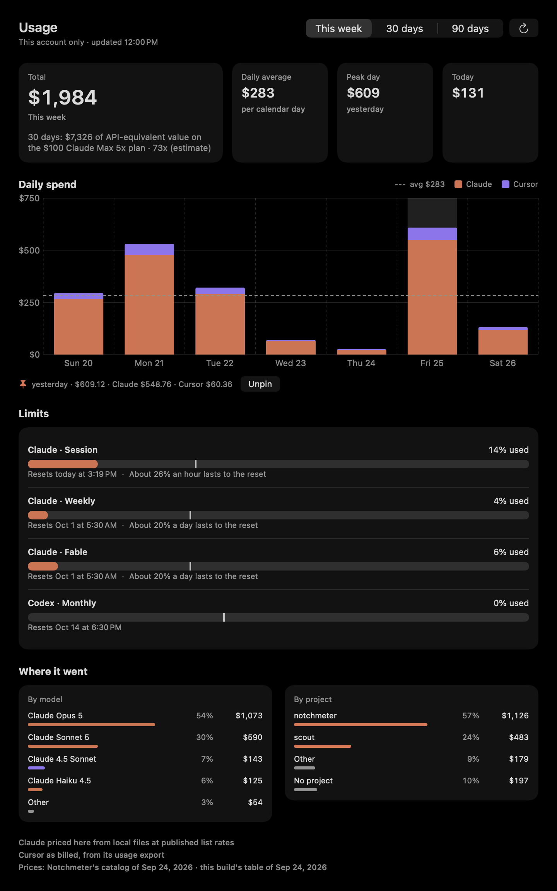Click the scout project row
Image resolution: width=557 pixels, height=891 pixels.
tap(411, 740)
